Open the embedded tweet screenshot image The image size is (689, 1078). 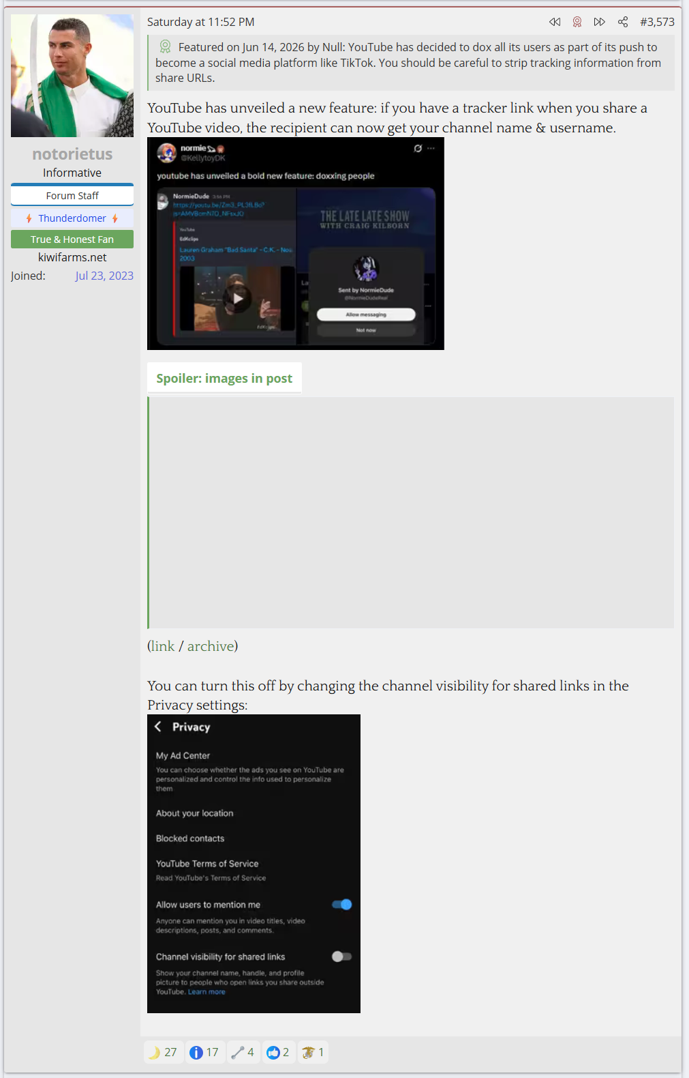click(x=296, y=244)
